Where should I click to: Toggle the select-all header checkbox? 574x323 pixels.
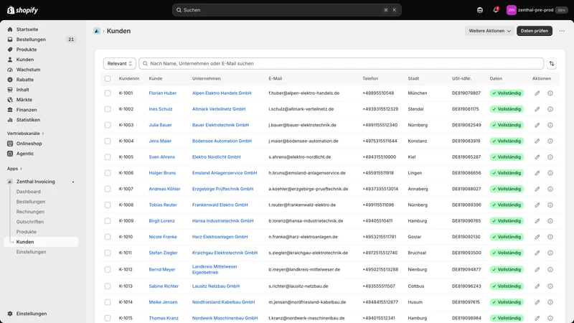pos(108,79)
